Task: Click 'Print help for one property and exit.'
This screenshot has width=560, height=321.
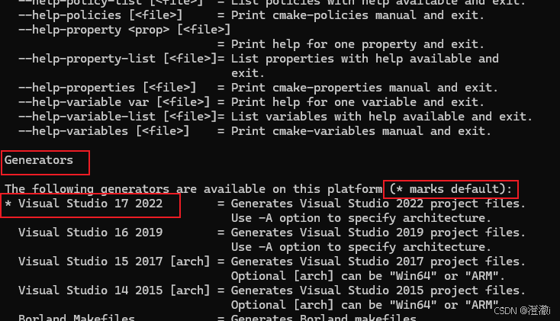Action: coord(358,44)
